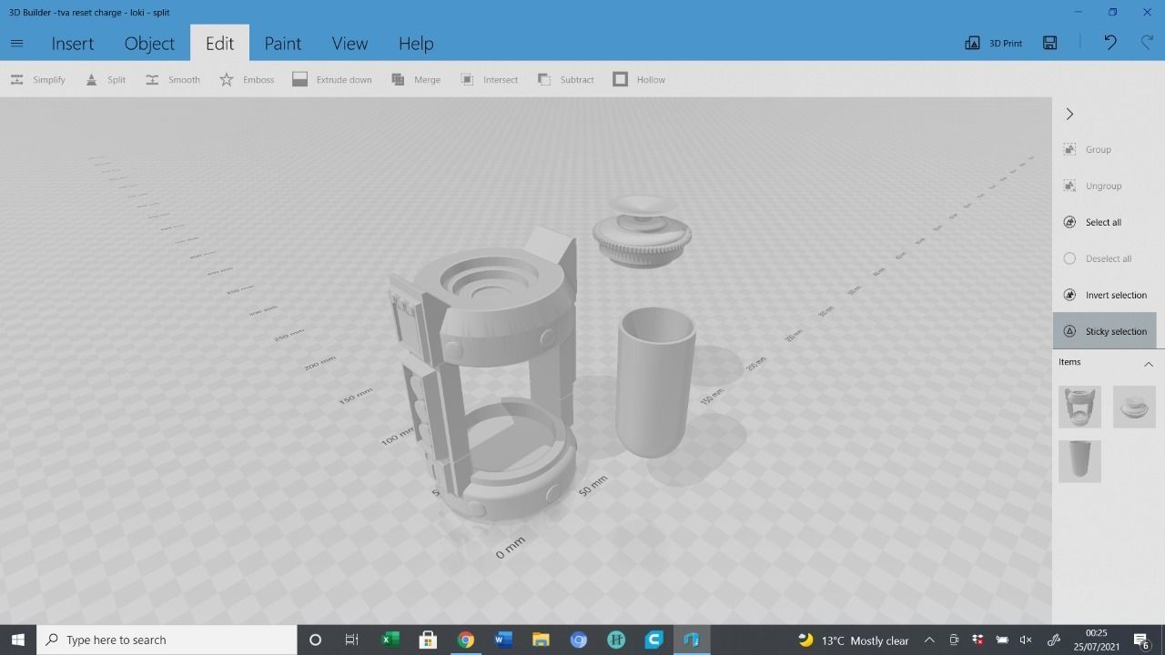Open the weather widget showing 13°C
1165x655 pixels.
854,640
